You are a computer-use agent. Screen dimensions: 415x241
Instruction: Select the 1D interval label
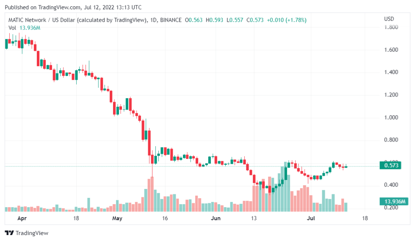coord(153,20)
